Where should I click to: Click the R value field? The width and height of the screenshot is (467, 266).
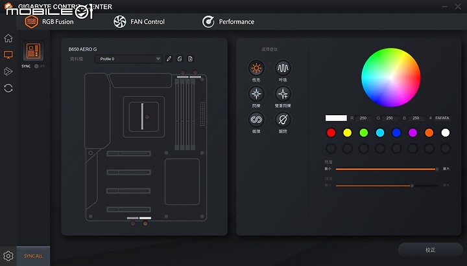point(363,118)
